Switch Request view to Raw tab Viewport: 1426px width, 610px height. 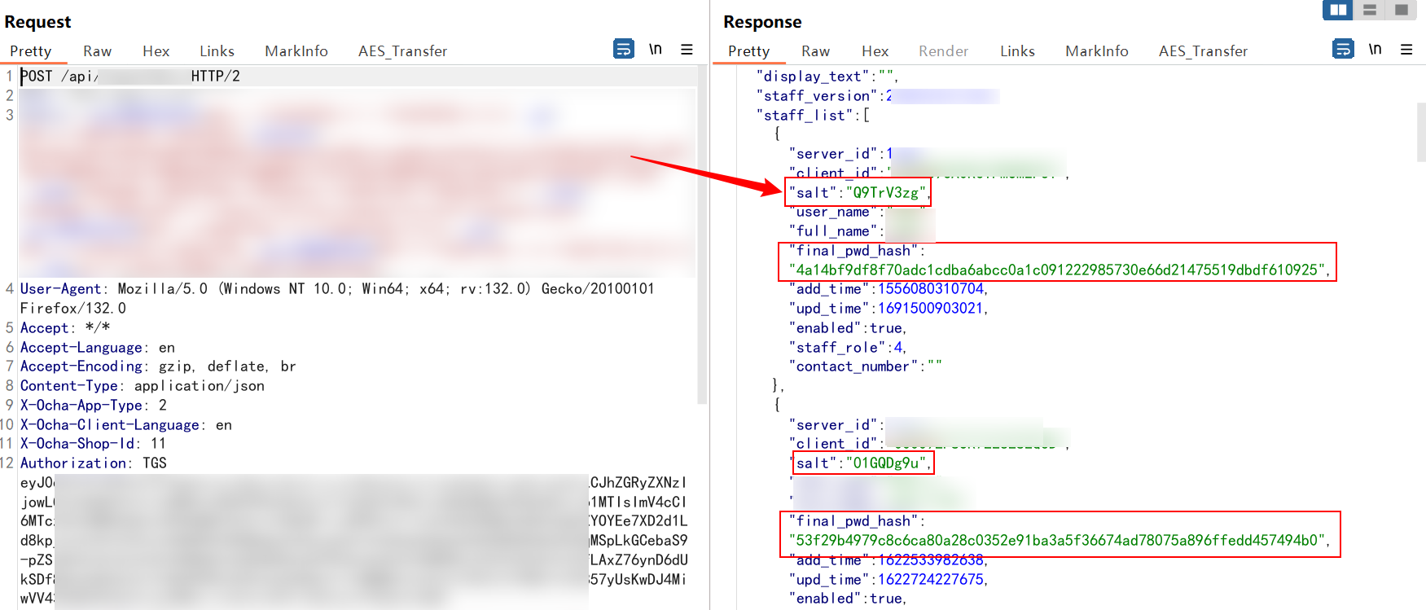[97, 51]
